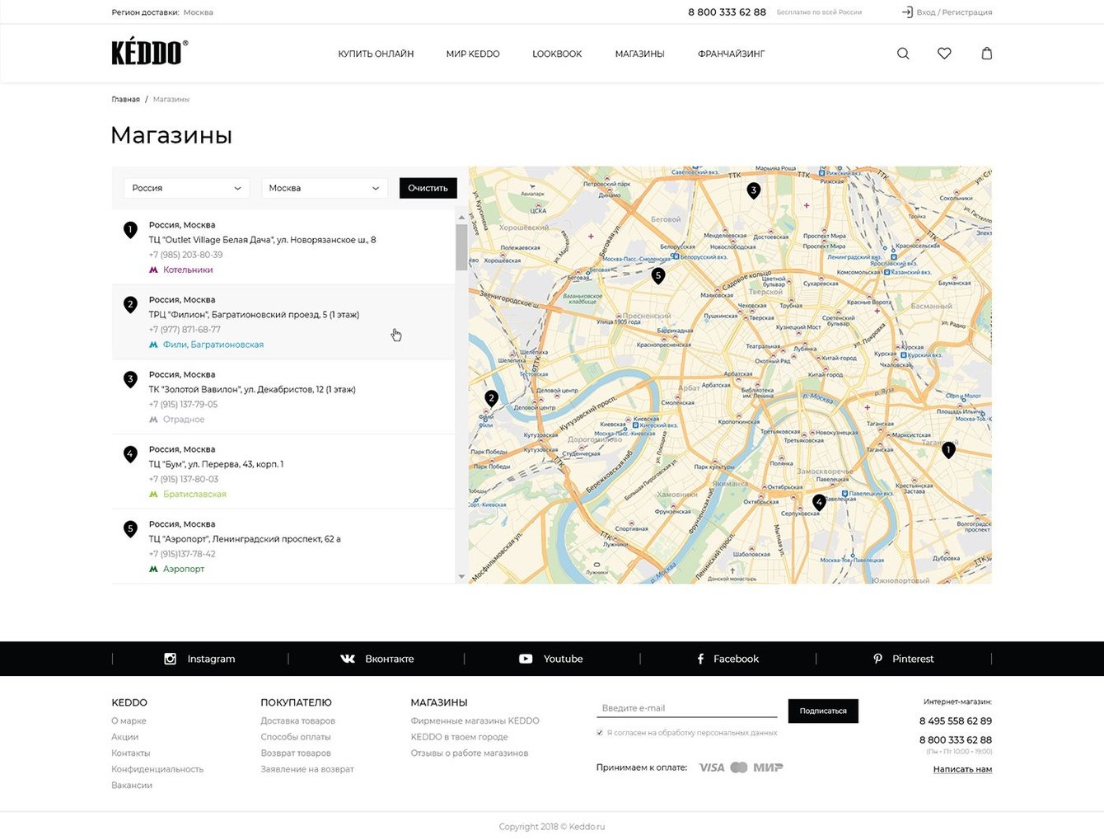Select the Золотой Вавилон store entry
The image size is (1104, 840).
(283, 397)
